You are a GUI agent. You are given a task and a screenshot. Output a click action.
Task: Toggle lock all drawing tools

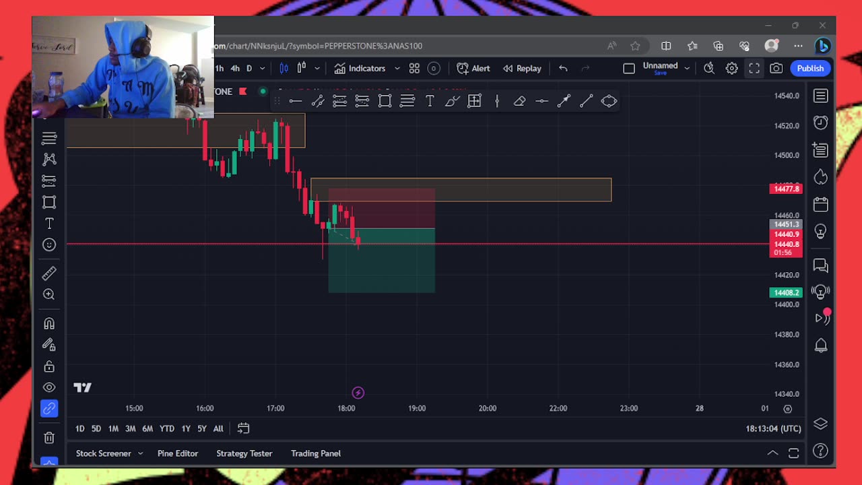tap(49, 366)
